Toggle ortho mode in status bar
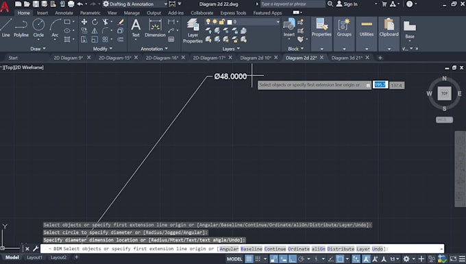 (293, 259)
